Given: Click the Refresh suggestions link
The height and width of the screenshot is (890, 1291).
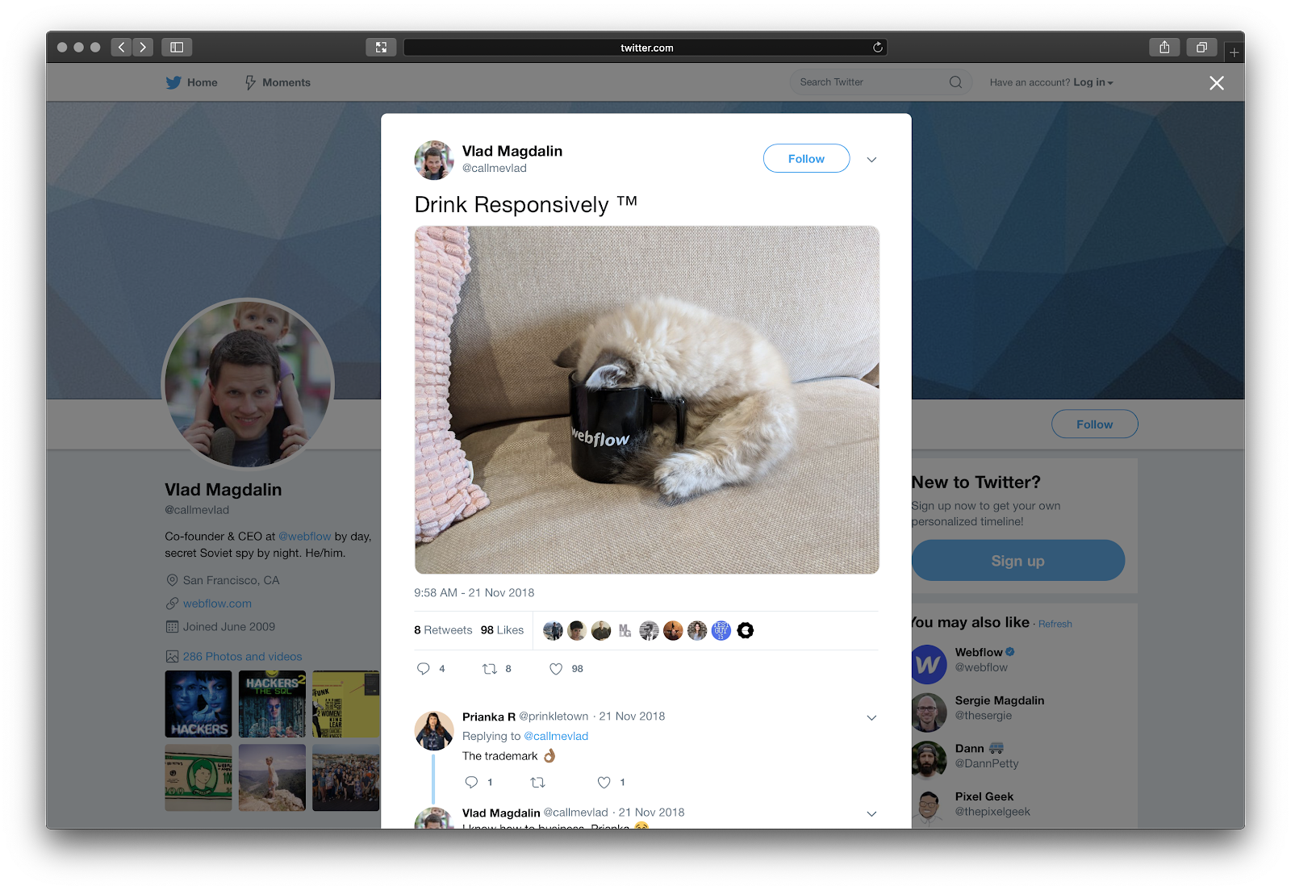Looking at the screenshot, I should coord(1055,624).
